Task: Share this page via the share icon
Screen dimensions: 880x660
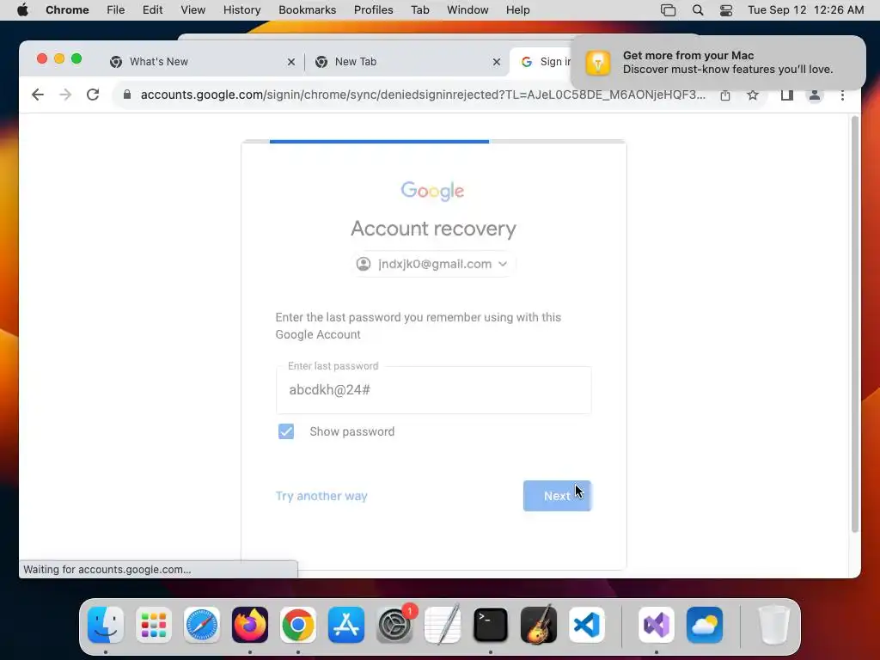Action: [725, 95]
